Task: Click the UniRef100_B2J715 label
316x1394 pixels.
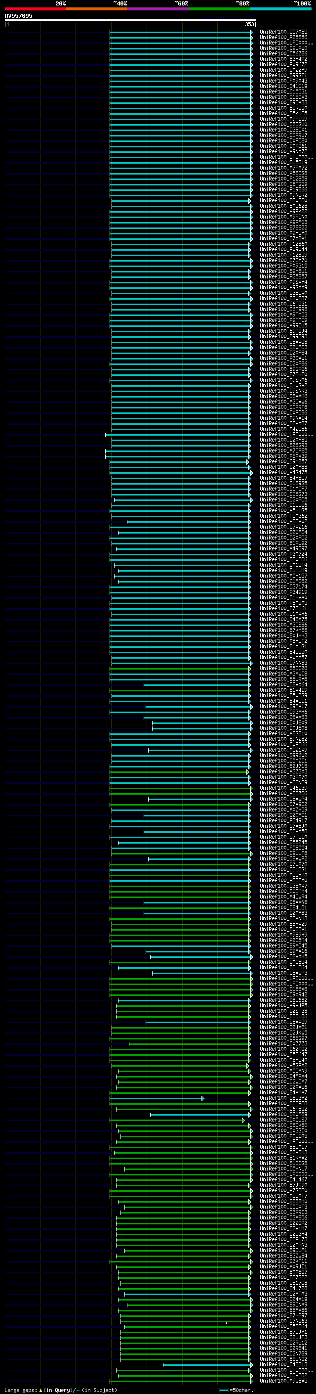Action: coord(283,765)
